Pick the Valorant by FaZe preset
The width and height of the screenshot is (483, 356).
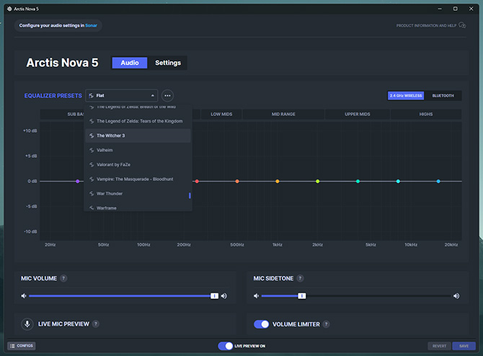(138, 164)
